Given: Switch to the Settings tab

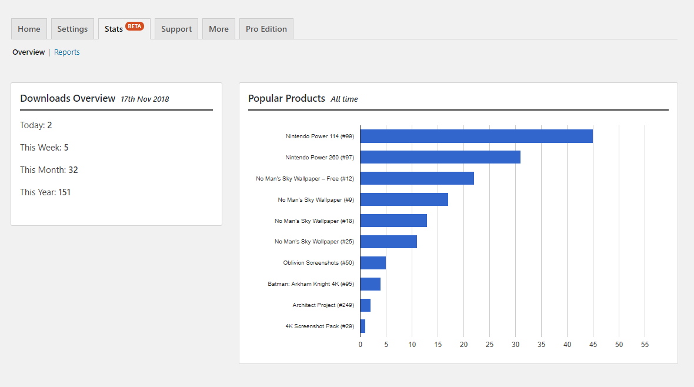Looking at the screenshot, I should [x=72, y=29].
